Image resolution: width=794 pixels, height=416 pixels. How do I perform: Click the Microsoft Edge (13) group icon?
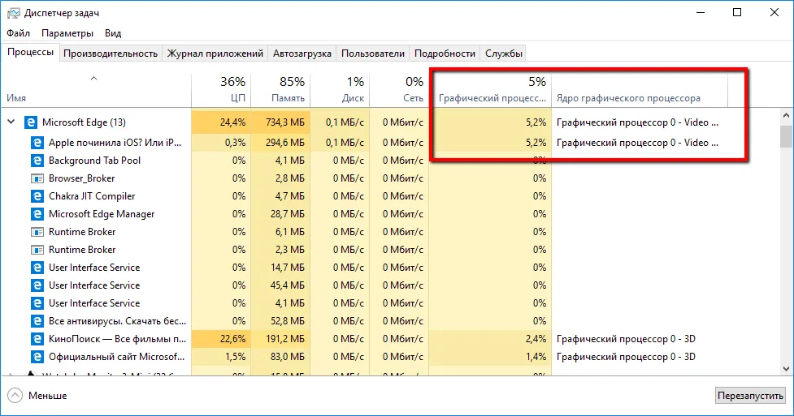tap(31, 122)
